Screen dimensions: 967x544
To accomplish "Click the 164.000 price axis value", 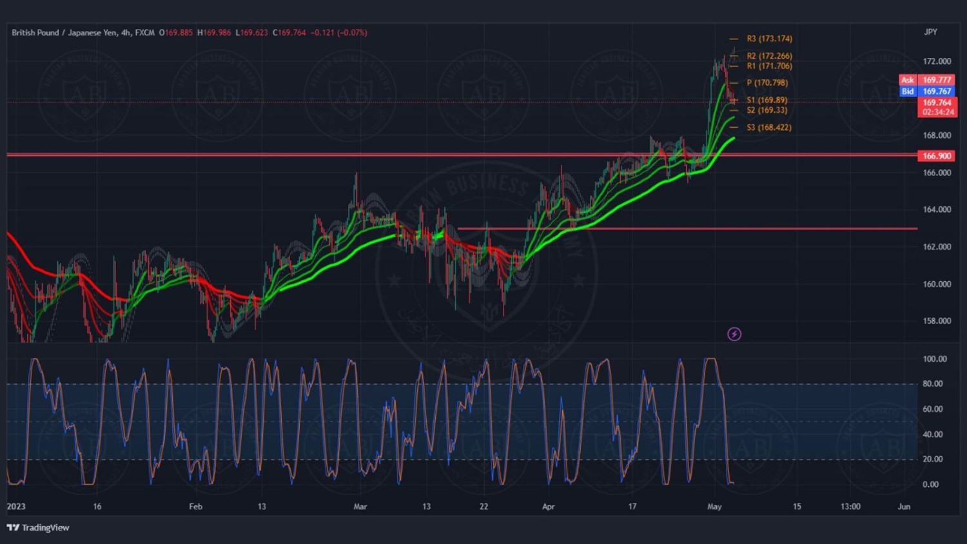I will (x=937, y=209).
